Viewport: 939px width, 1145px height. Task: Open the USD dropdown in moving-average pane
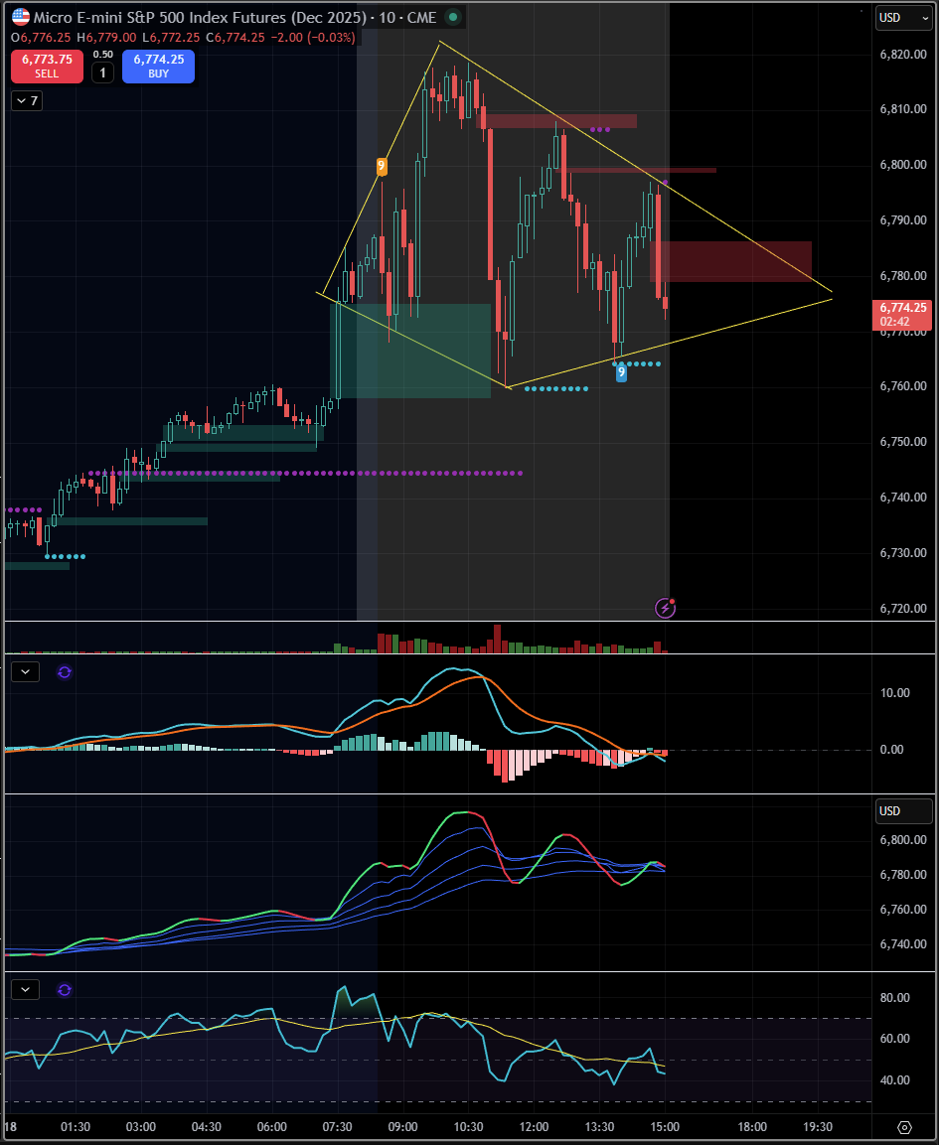pos(904,811)
